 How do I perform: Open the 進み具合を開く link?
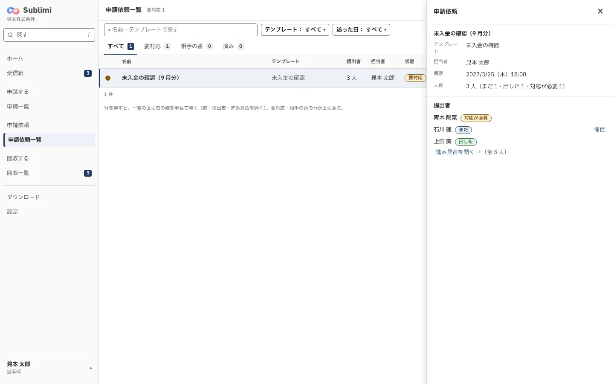point(471,152)
